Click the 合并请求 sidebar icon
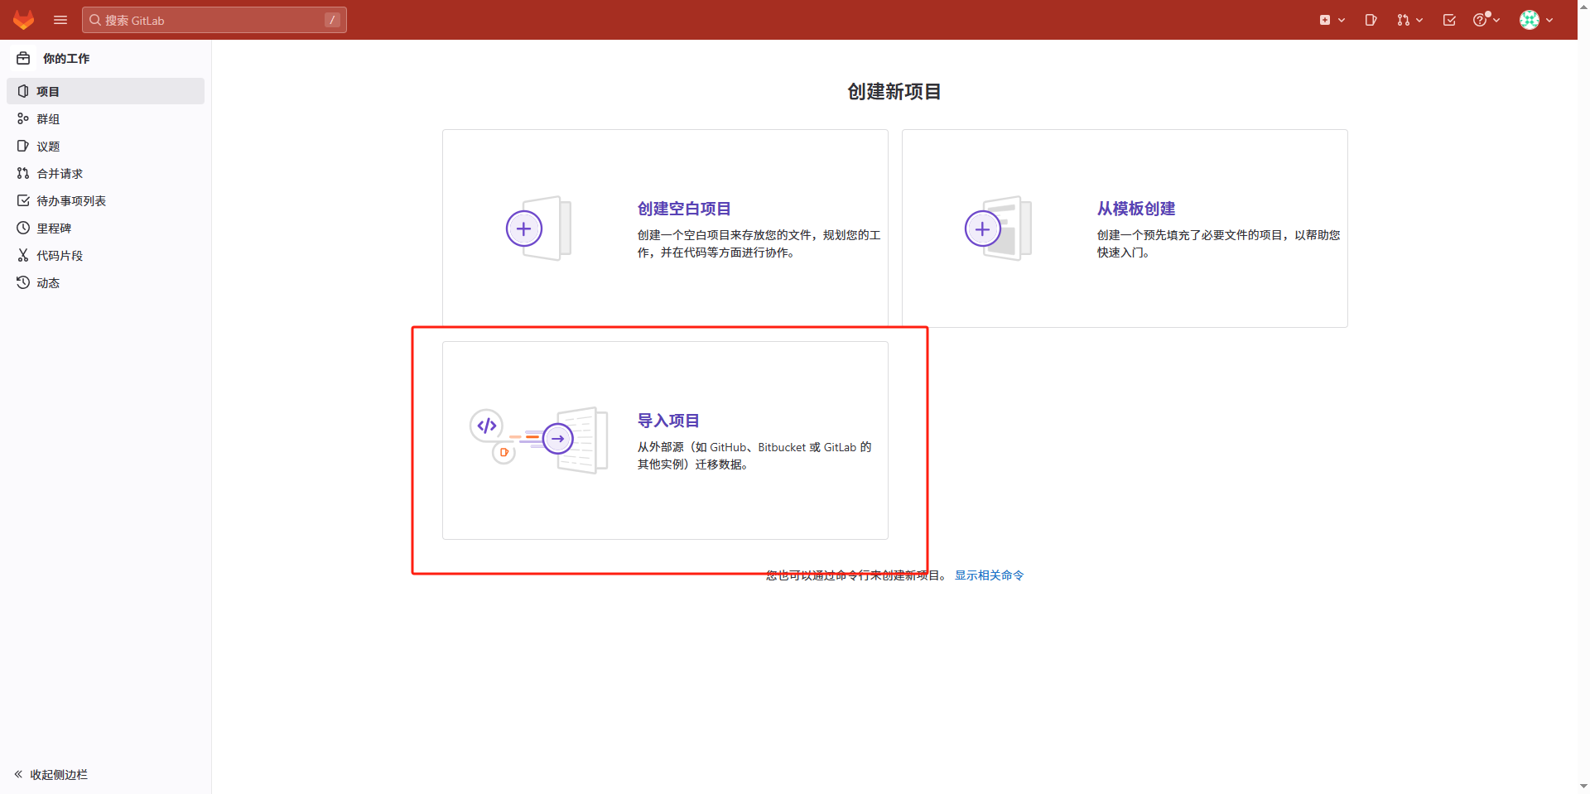 tap(23, 173)
